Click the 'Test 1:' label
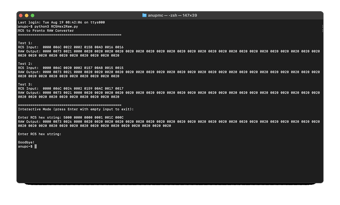This screenshot has width=340, height=205. tap(25, 43)
